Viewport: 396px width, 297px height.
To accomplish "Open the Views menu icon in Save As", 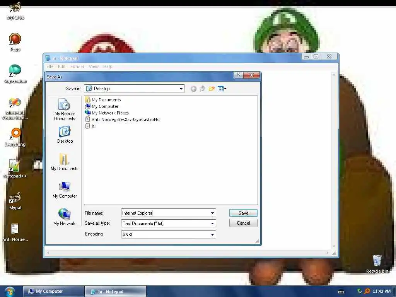I will click(x=222, y=89).
